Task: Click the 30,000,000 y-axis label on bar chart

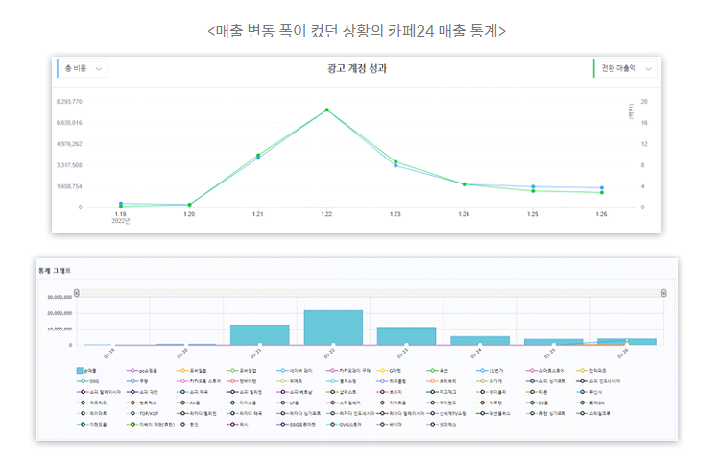Action: (x=60, y=297)
